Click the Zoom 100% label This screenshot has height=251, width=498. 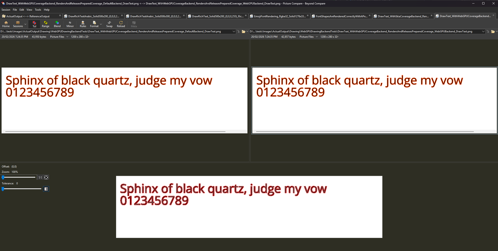(10, 171)
